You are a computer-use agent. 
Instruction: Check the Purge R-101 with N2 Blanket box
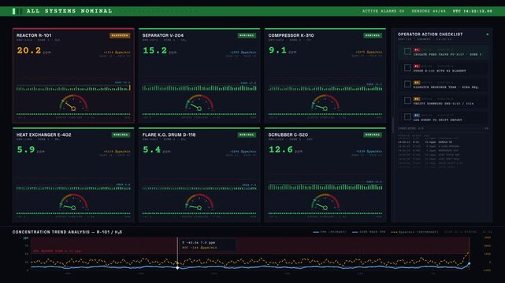(407, 68)
